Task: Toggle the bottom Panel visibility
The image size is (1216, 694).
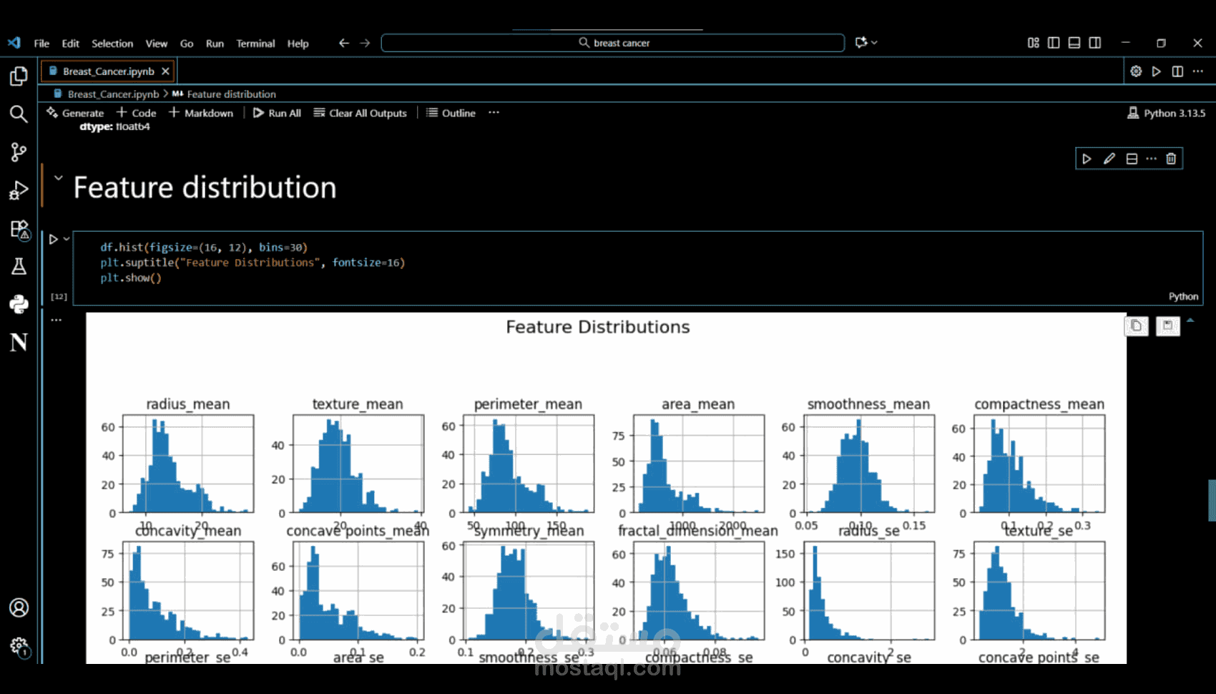Action: pos(1074,43)
